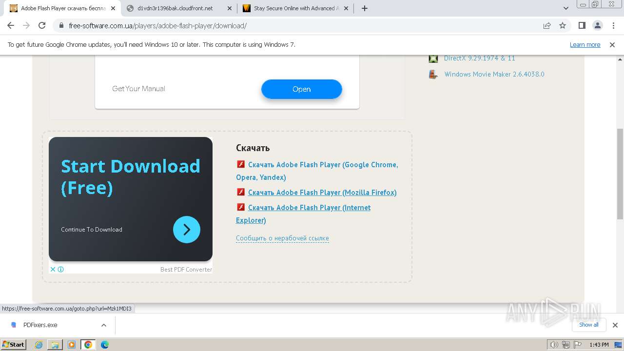The height and width of the screenshot is (351, 624).
Task: View site info via the lock icon
Action: point(61,26)
